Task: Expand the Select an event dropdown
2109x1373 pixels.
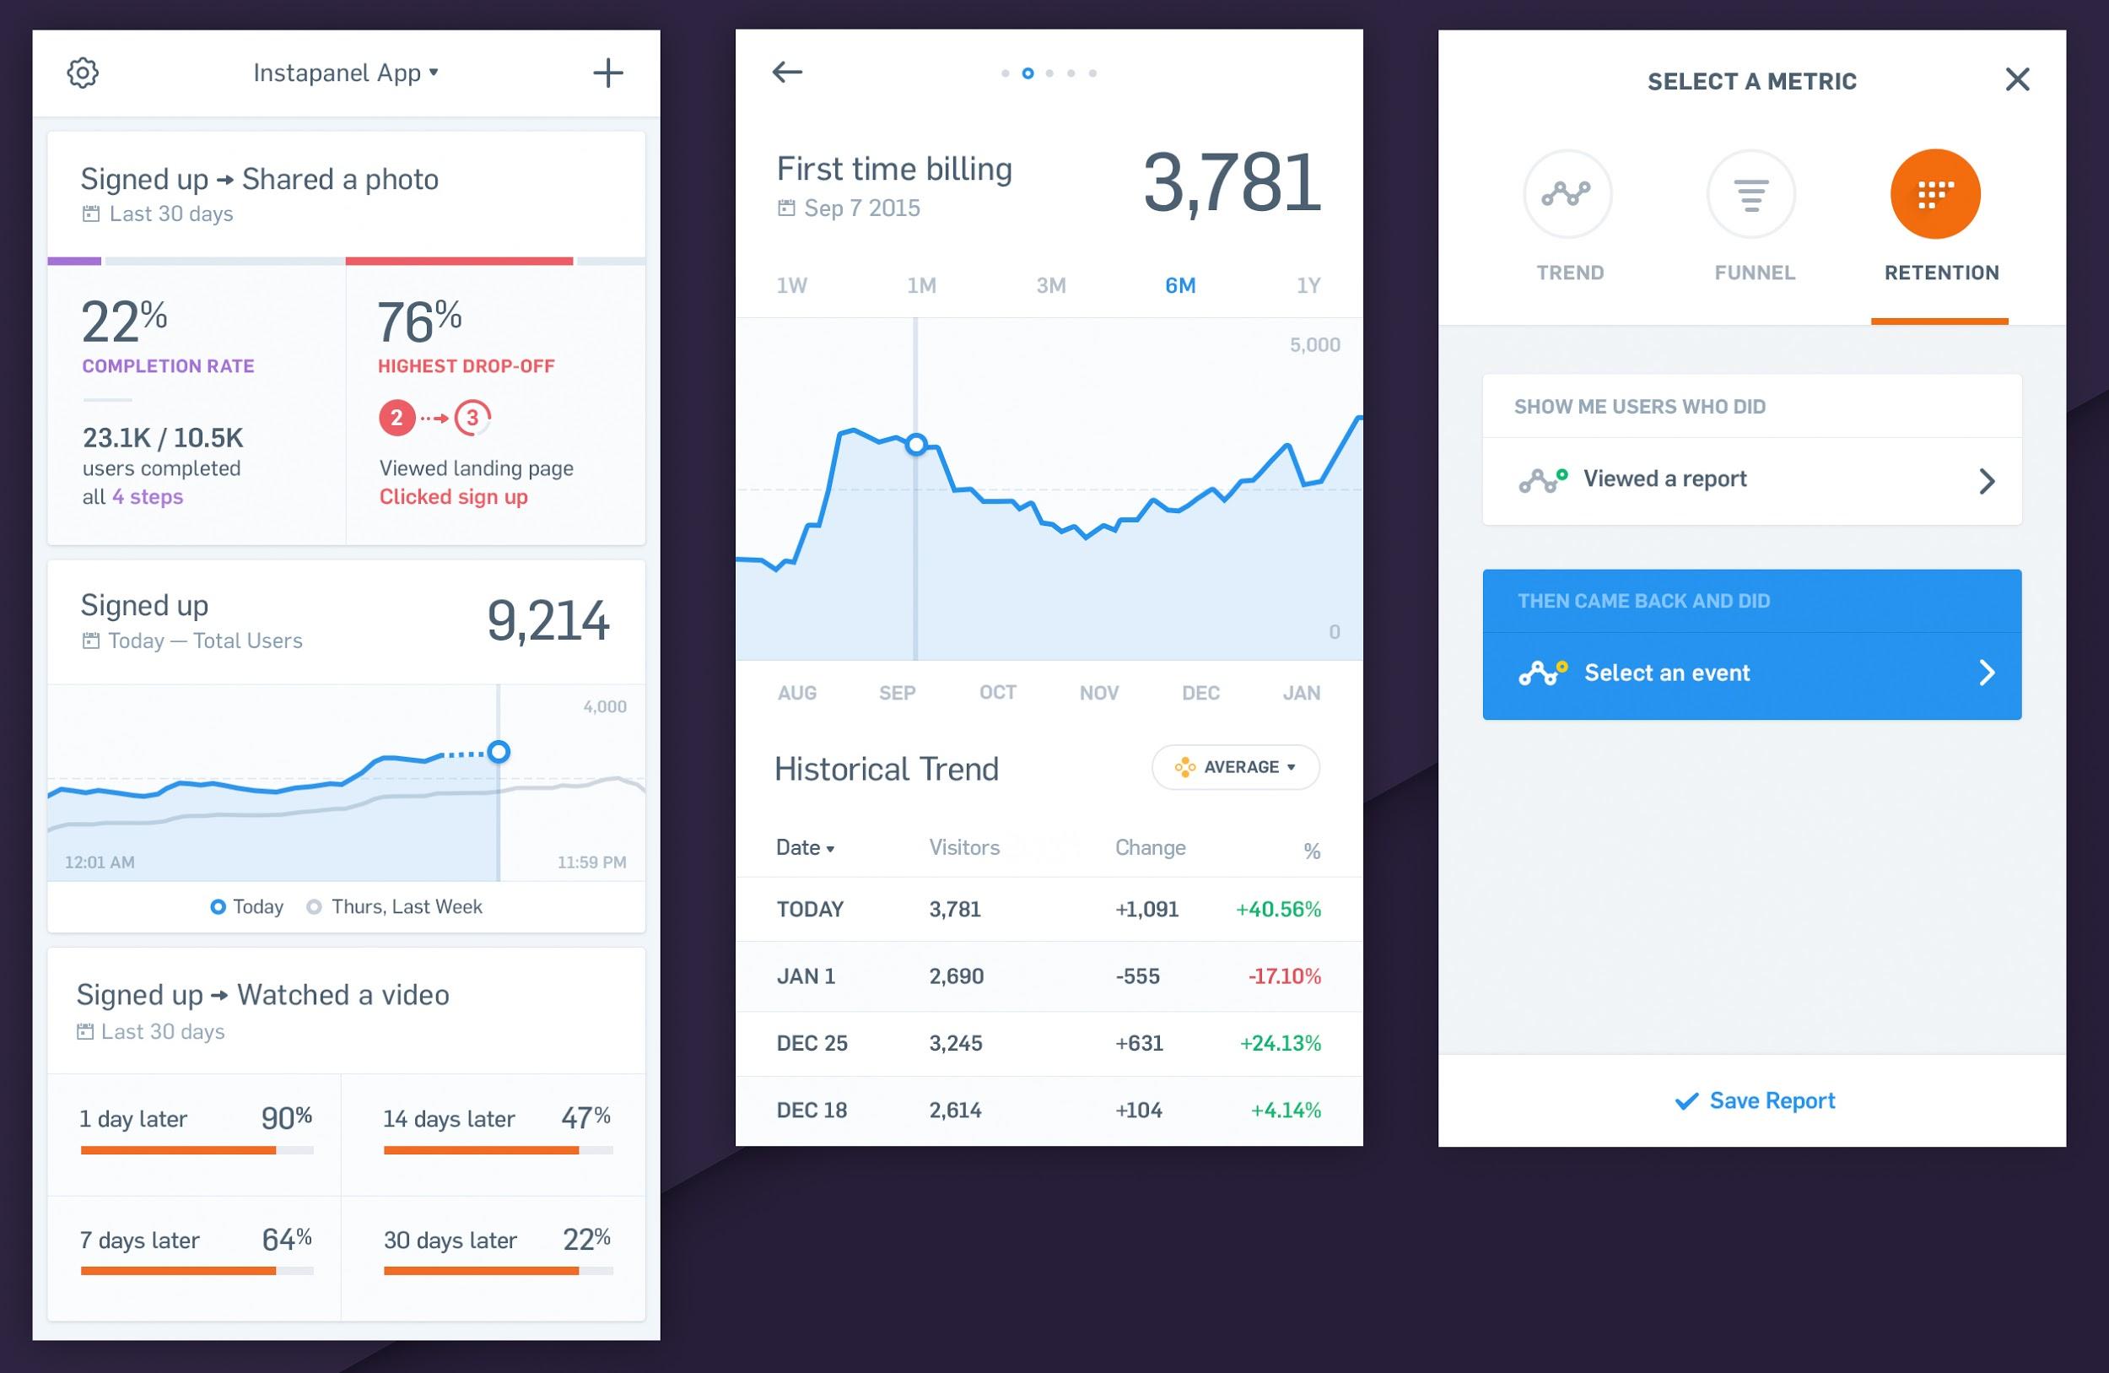Action: 1750,673
